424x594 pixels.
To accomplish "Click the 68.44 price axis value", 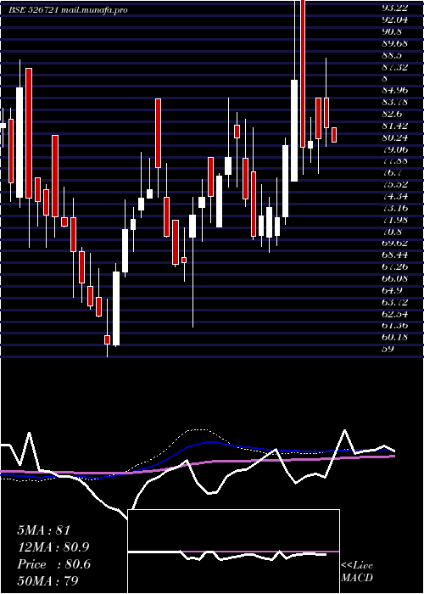I will (x=395, y=255).
